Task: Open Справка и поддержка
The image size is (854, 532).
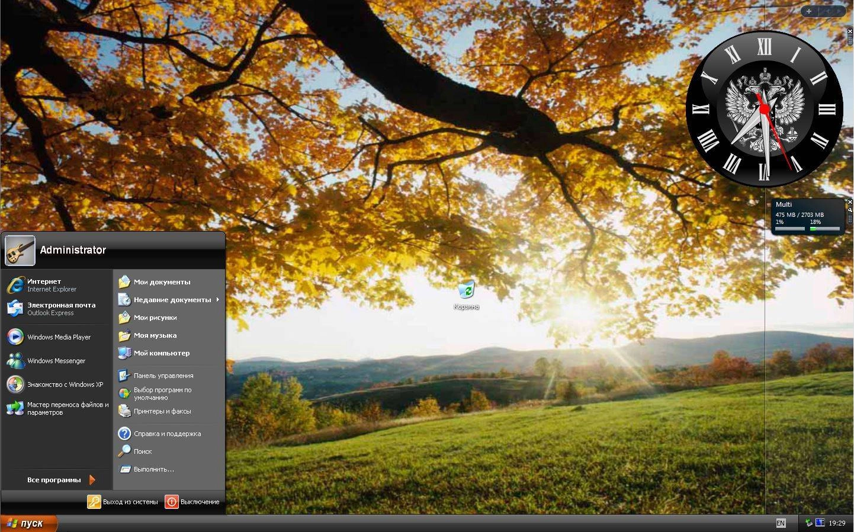Action: point(169,434)
